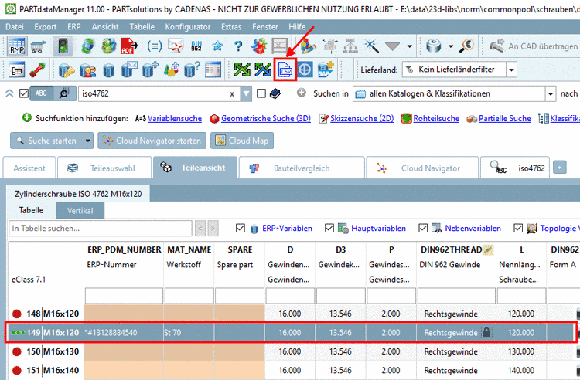Click the (≡) equation icon
Viewport: 580px width, 380px height.
tap(154, 46)
